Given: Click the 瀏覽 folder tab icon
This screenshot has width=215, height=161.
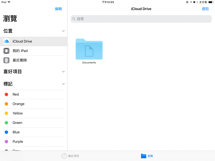Looking at the screenshot, I should (x=144, y=156).
